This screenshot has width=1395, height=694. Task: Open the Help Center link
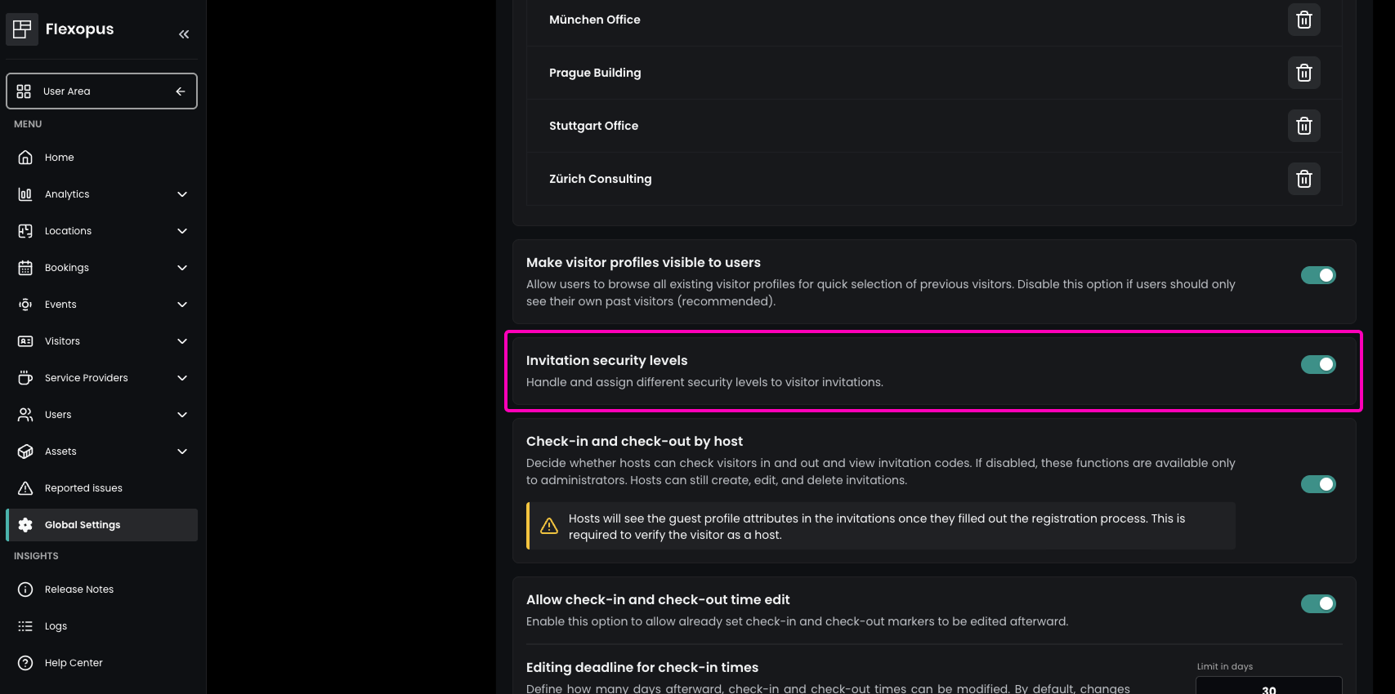pos(74,663)
